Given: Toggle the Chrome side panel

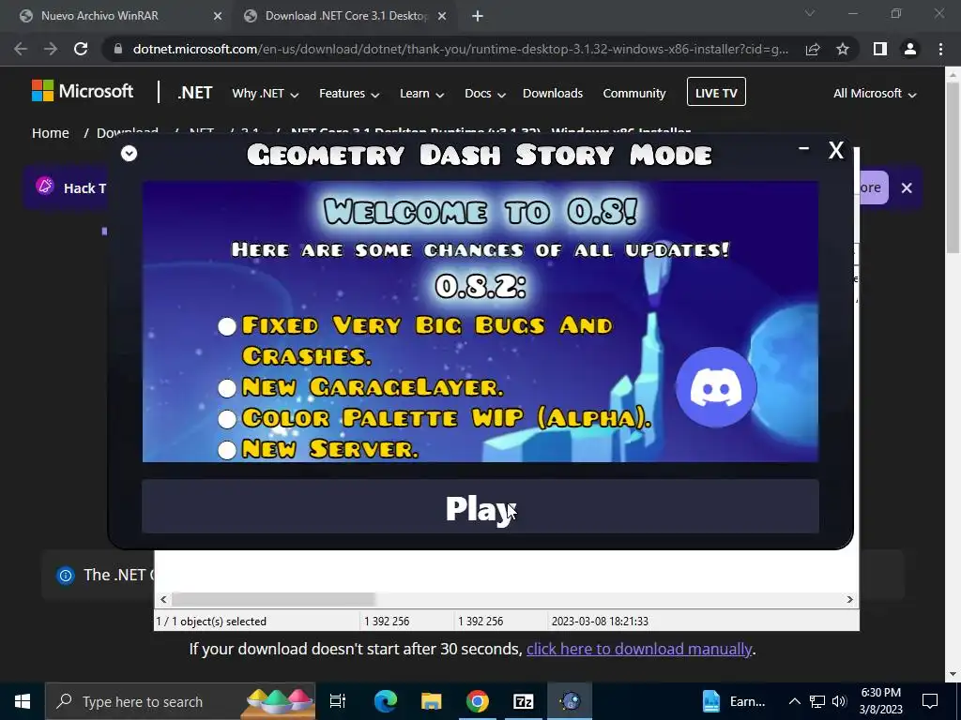Looking at the screenshot, I should tap(880, 49).
